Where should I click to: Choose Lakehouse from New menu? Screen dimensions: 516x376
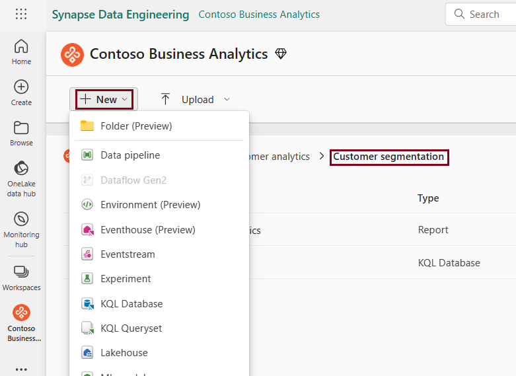point(159,353)
